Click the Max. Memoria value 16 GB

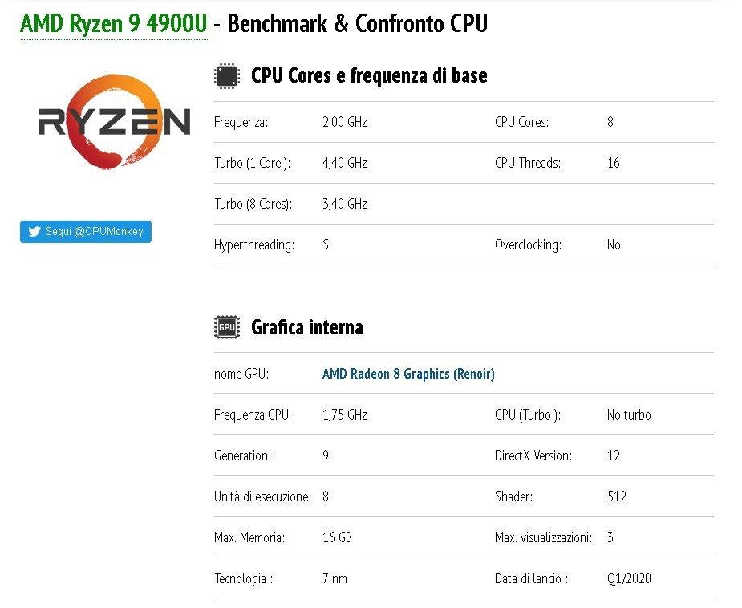coord(337,538)
